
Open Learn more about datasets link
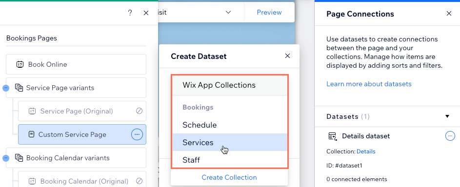click(x=369, y=84)
